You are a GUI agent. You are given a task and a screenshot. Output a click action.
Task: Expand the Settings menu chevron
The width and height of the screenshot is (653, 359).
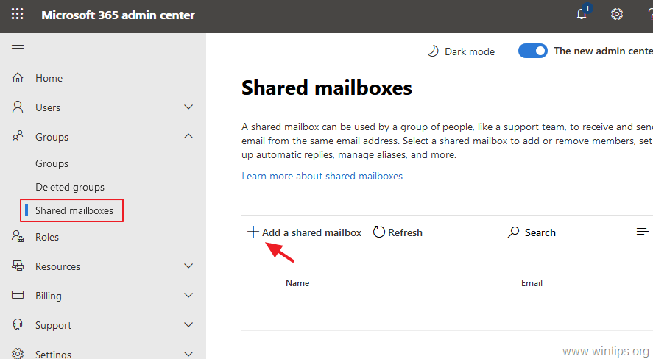pyautogui.click(x=188, y=354)
